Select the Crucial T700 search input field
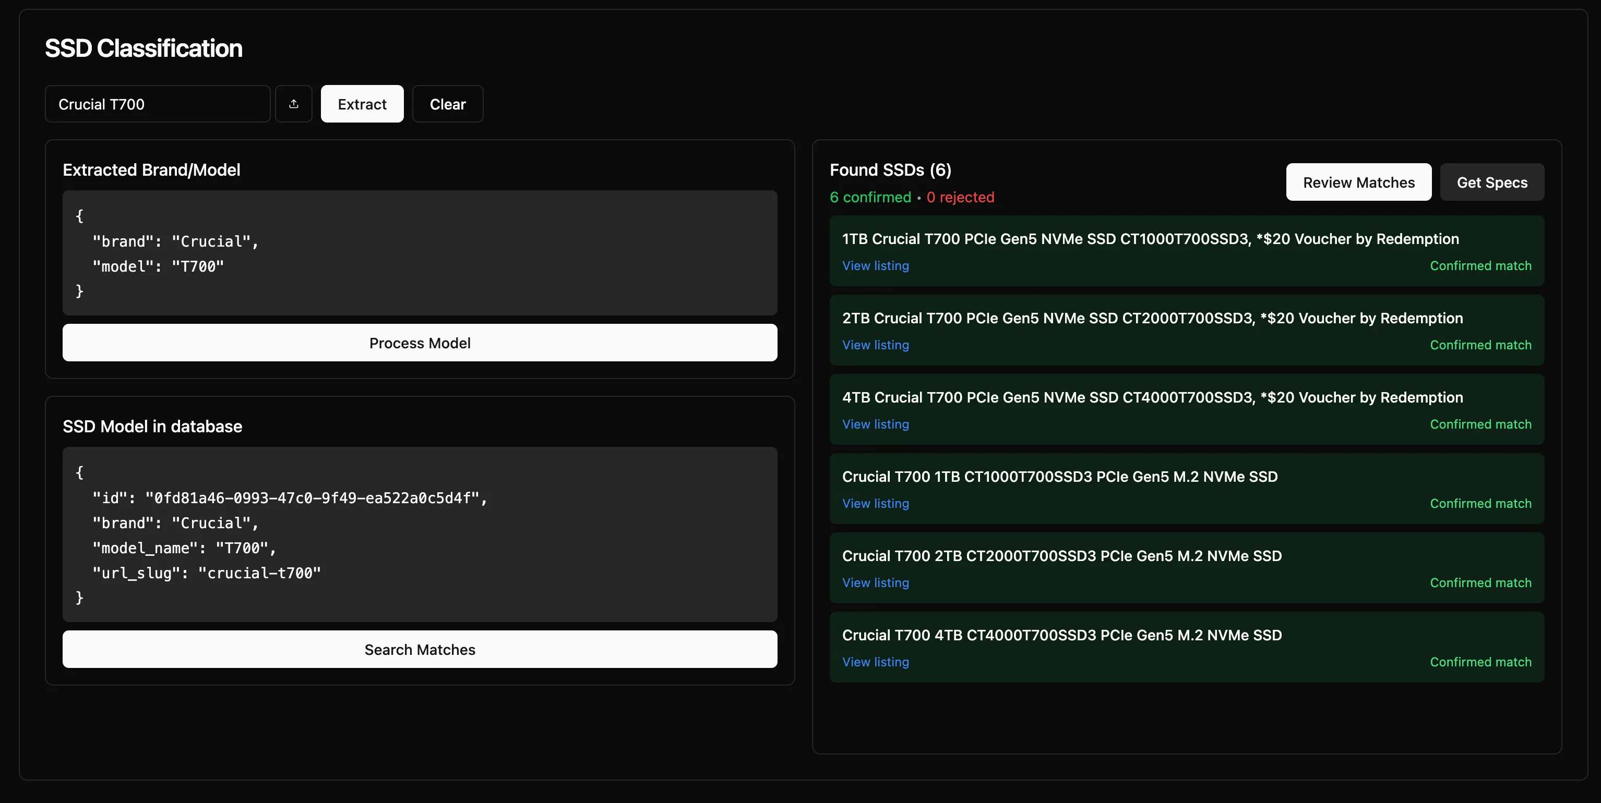1601x803 pixels. click(x=157, y=104)
